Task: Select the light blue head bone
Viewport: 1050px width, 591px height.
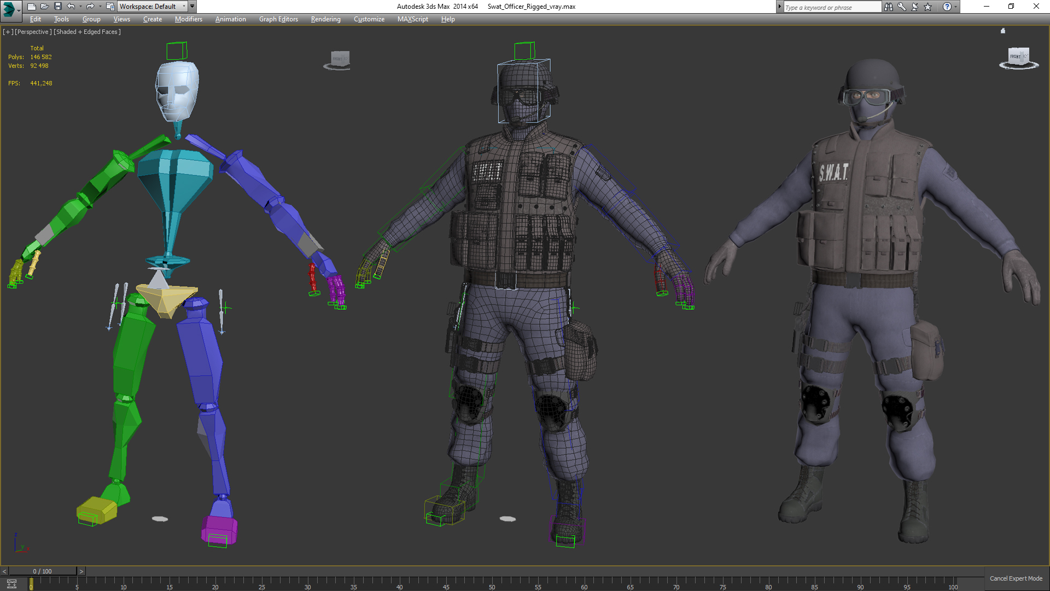Action: point(177,90)
